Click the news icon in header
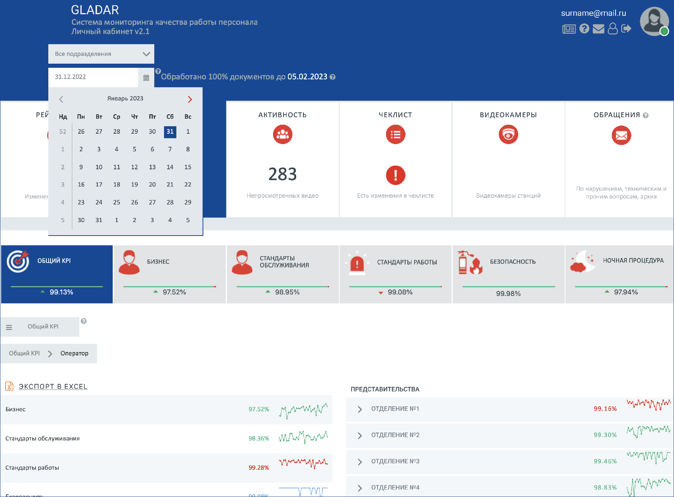Viewport: 674px width, 497px height. coord(569,29)
